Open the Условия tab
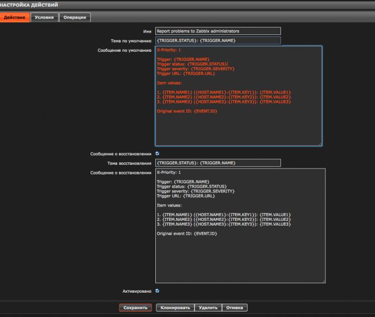The height and width of the screenshot is (317, 375). pos(44,17)
